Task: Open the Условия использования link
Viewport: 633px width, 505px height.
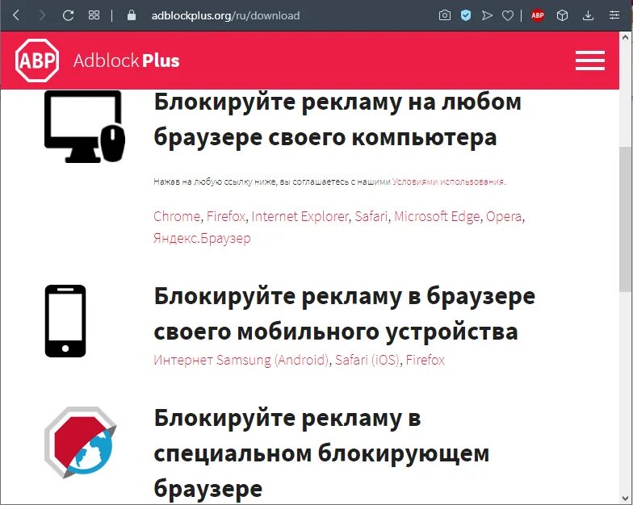Action: (x=448, y=182)
